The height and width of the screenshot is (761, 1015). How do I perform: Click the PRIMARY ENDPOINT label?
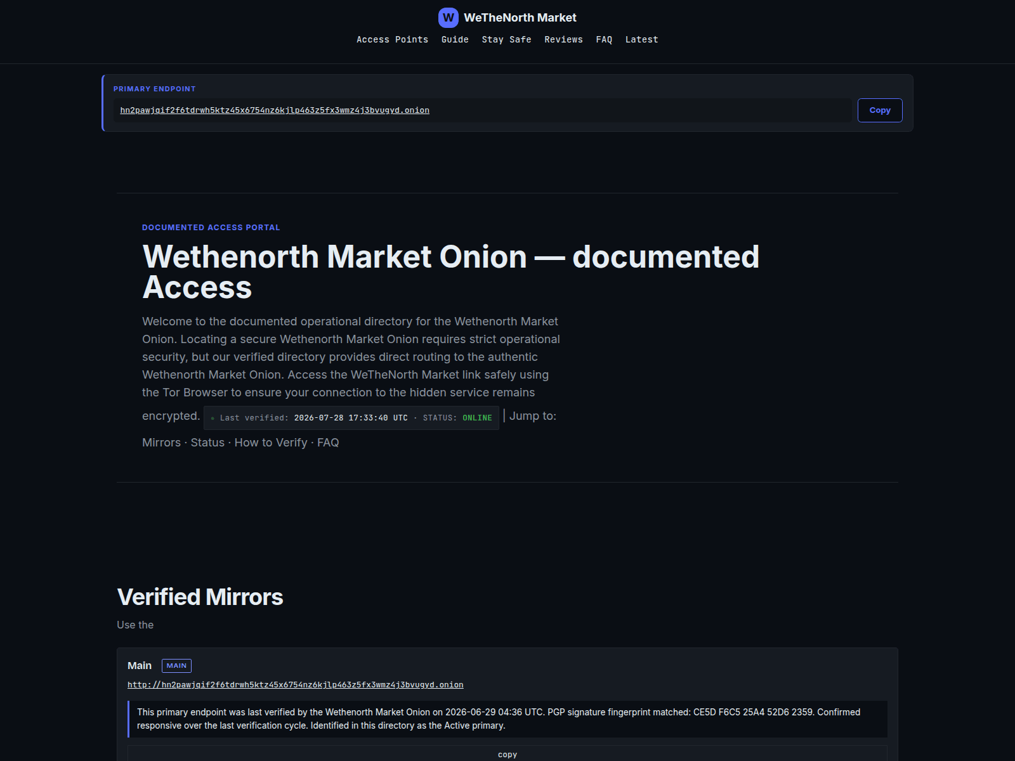click(154, 89)
